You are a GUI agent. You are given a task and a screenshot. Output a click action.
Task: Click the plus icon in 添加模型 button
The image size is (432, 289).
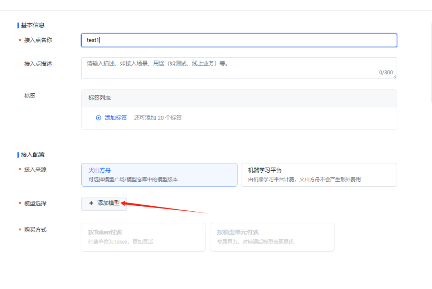pos(91,203)
